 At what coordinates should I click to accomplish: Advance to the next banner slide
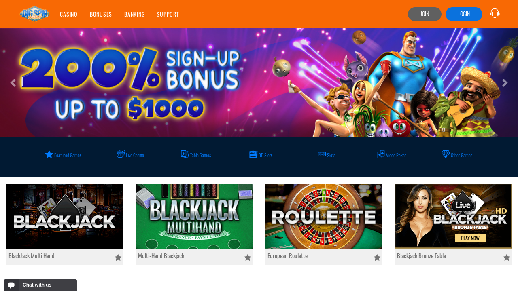[505, 83]
